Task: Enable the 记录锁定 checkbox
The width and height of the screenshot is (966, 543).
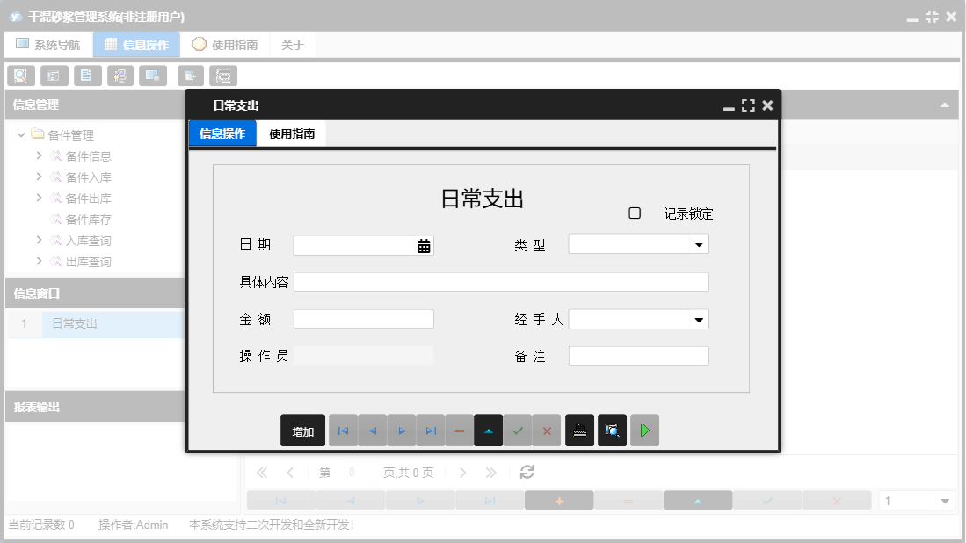Action: tap(635, 213)
